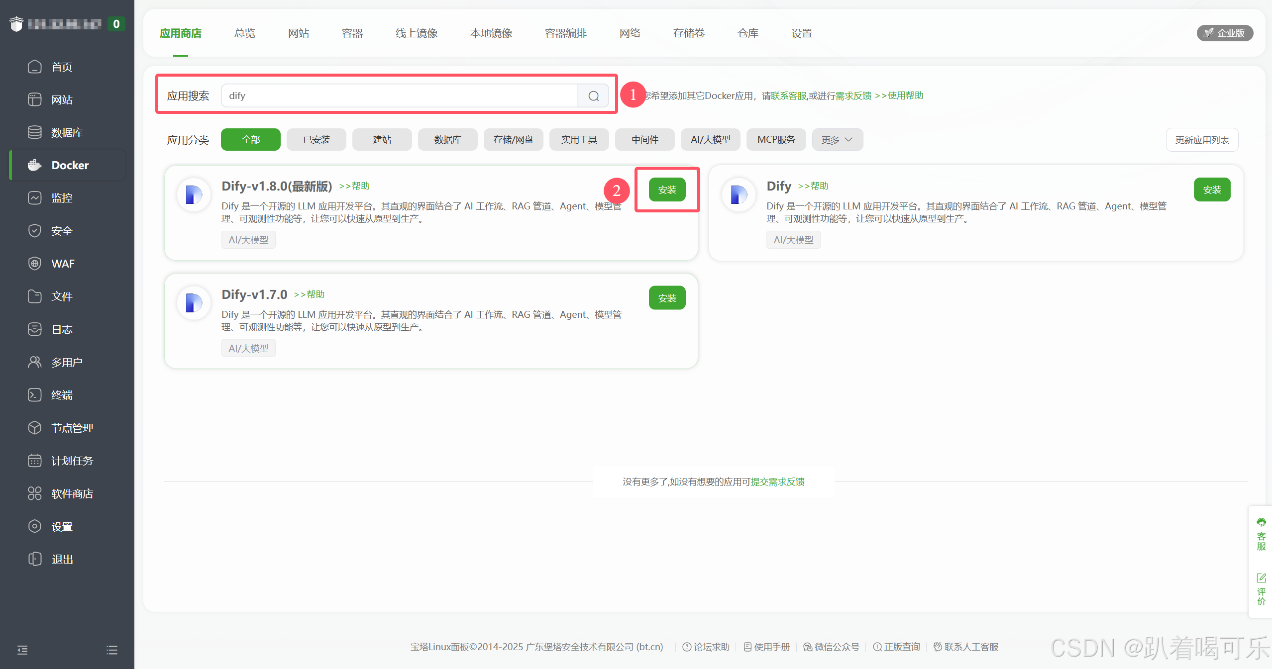Image resolution: width=1272 pixels, height=669 pixels.
Task: Filter by 存储/网盘 category
Action: point(514,140)
